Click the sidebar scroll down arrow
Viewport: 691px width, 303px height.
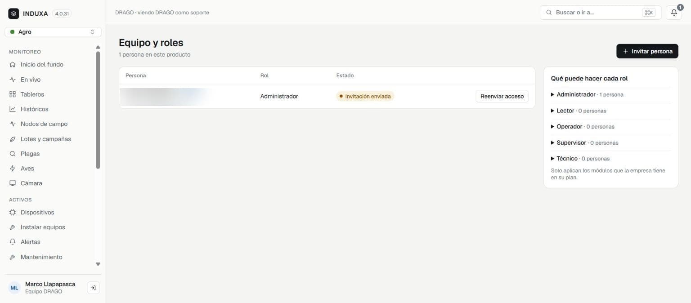pyautogui.click(x=98, y=264)
